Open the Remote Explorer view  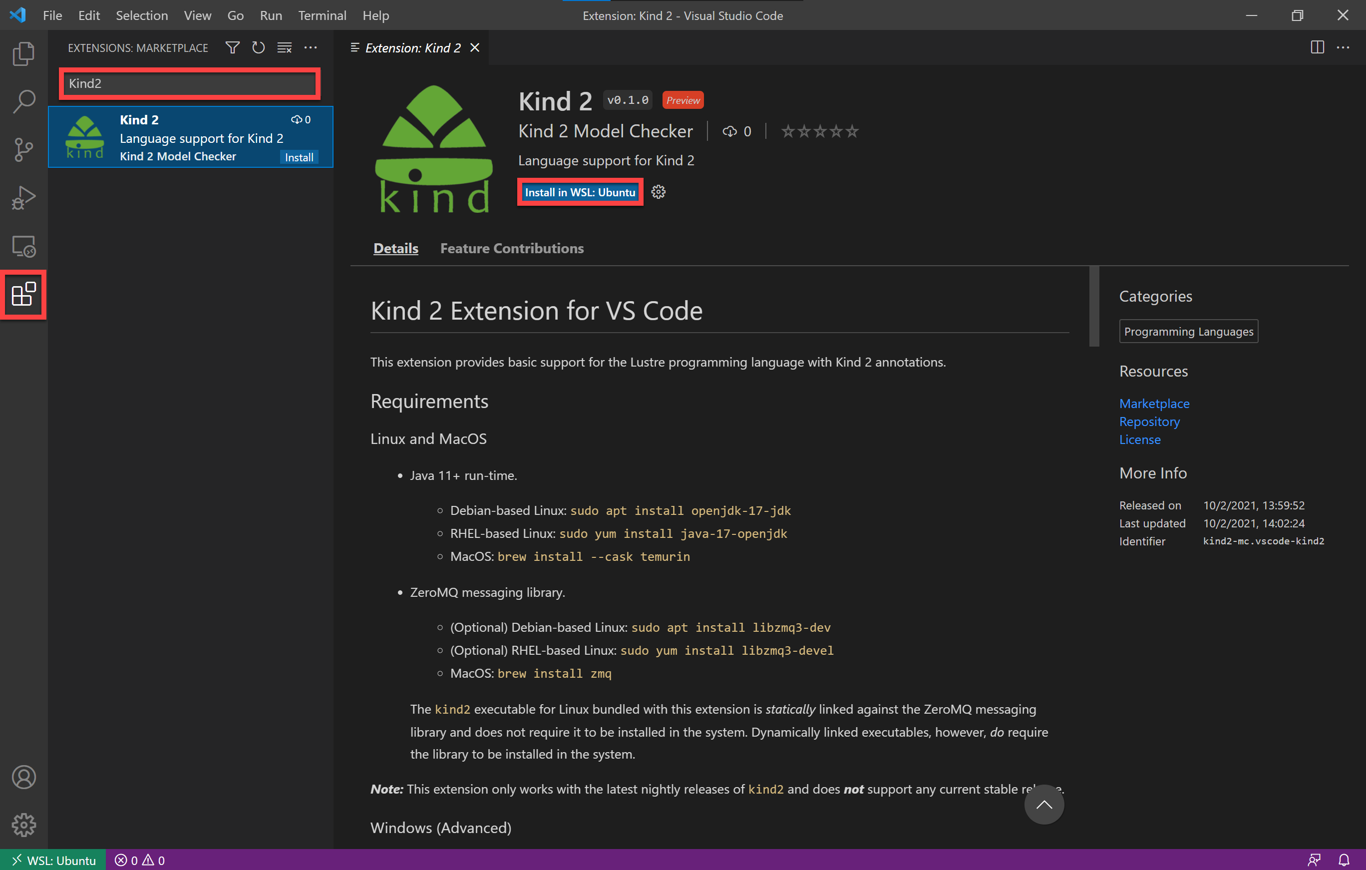[x=24, y=246]
